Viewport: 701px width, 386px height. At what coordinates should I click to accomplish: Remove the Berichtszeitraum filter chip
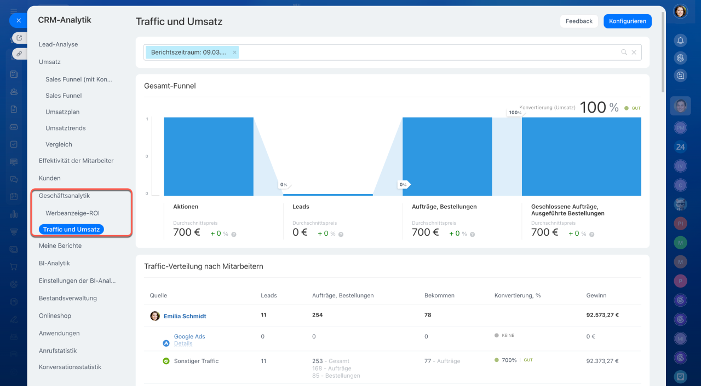tap(235, 52)
